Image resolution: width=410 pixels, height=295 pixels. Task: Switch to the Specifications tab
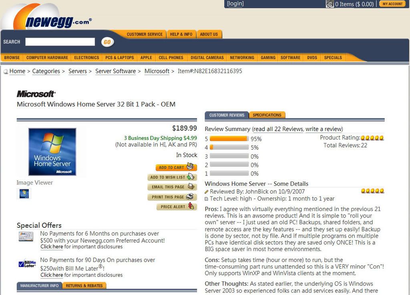click(x=267, y=115)
